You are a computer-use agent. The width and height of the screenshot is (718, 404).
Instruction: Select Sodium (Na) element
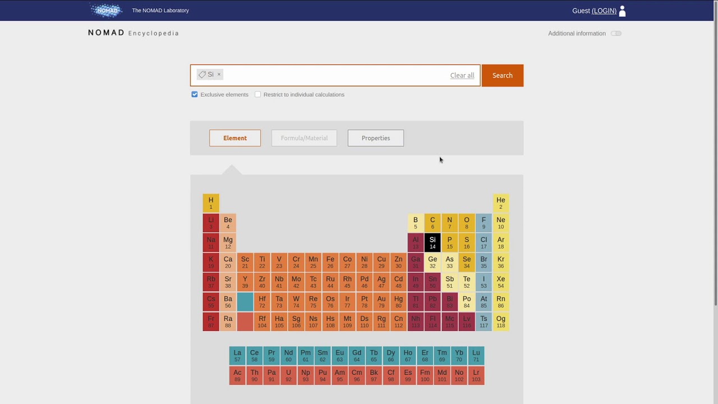[211, 242]
